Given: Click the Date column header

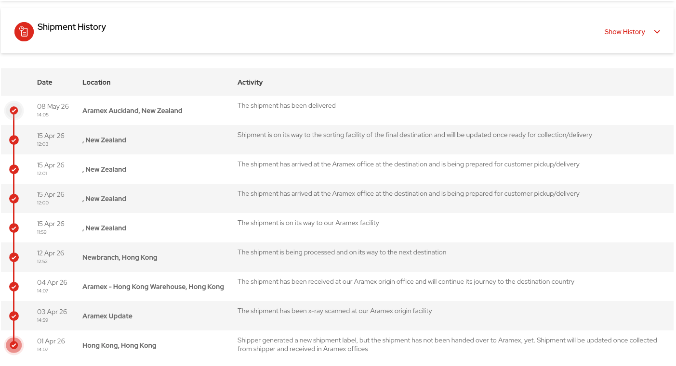Looking at the screenshot, I should [x=44, y=82].
